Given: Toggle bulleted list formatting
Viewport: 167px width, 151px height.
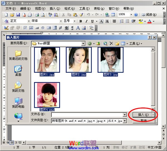Looking at the screenshot, I should 127,21.
